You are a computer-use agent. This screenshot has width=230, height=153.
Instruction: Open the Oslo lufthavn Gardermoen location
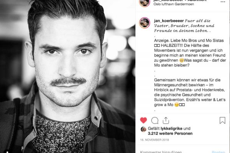[174, 4]
